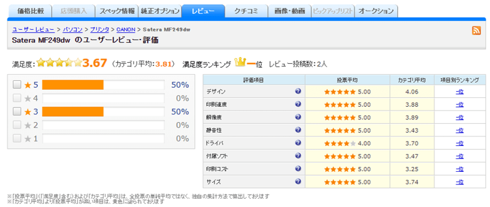Image resolution: width=490 pixels, height=207 pixels.
Task: Click the satisfaction ranking crown icon
Action: coord(240,63)
